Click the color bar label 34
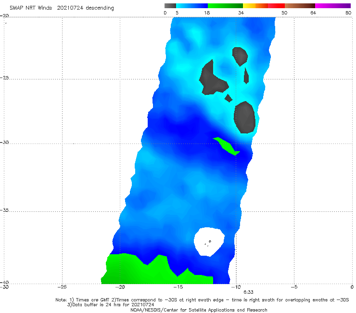 tap(241, 13)
